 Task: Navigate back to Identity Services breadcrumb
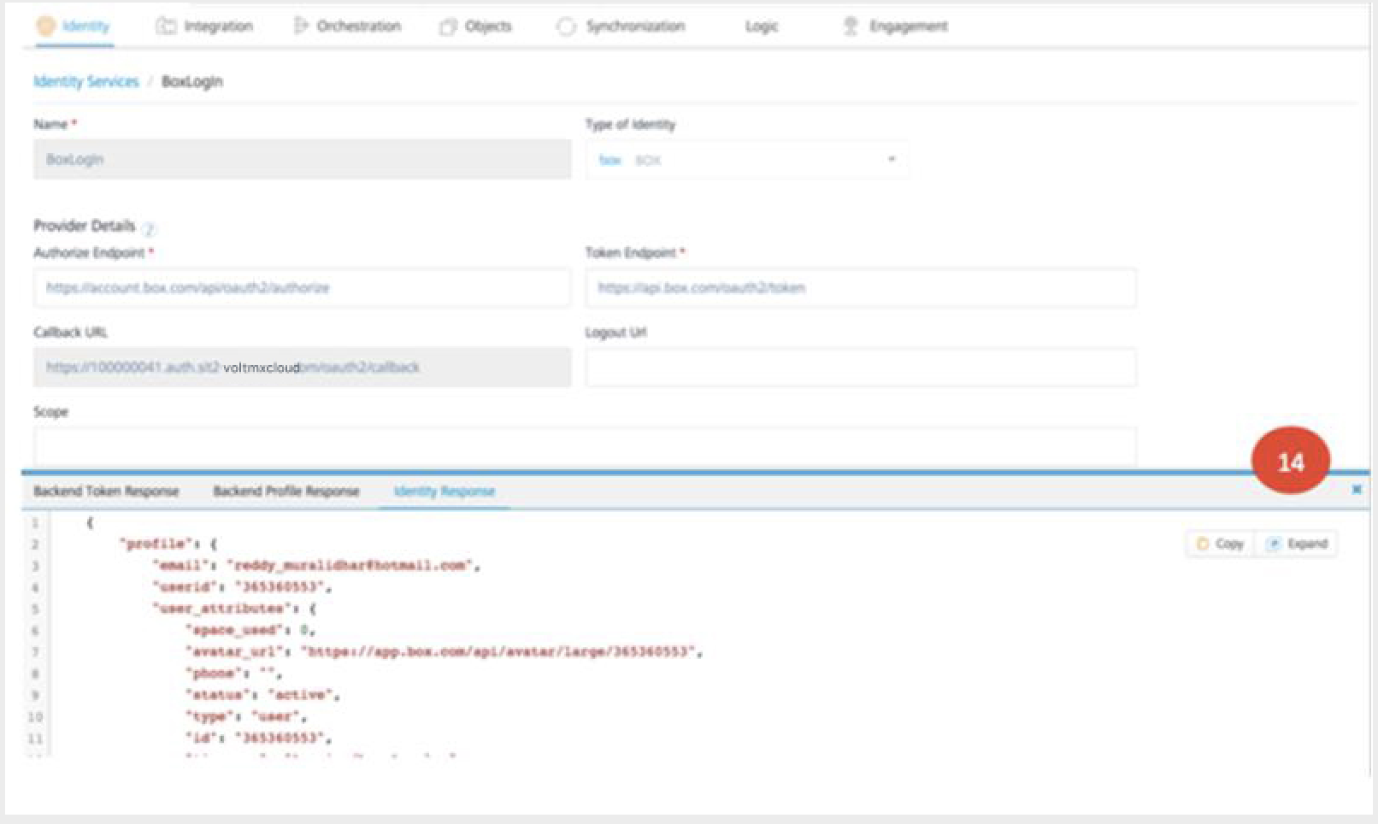coord(85,81)
